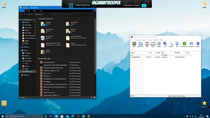The image size is (210, 118).
Task: Click the Windows Start button
Action: [2, 116]
